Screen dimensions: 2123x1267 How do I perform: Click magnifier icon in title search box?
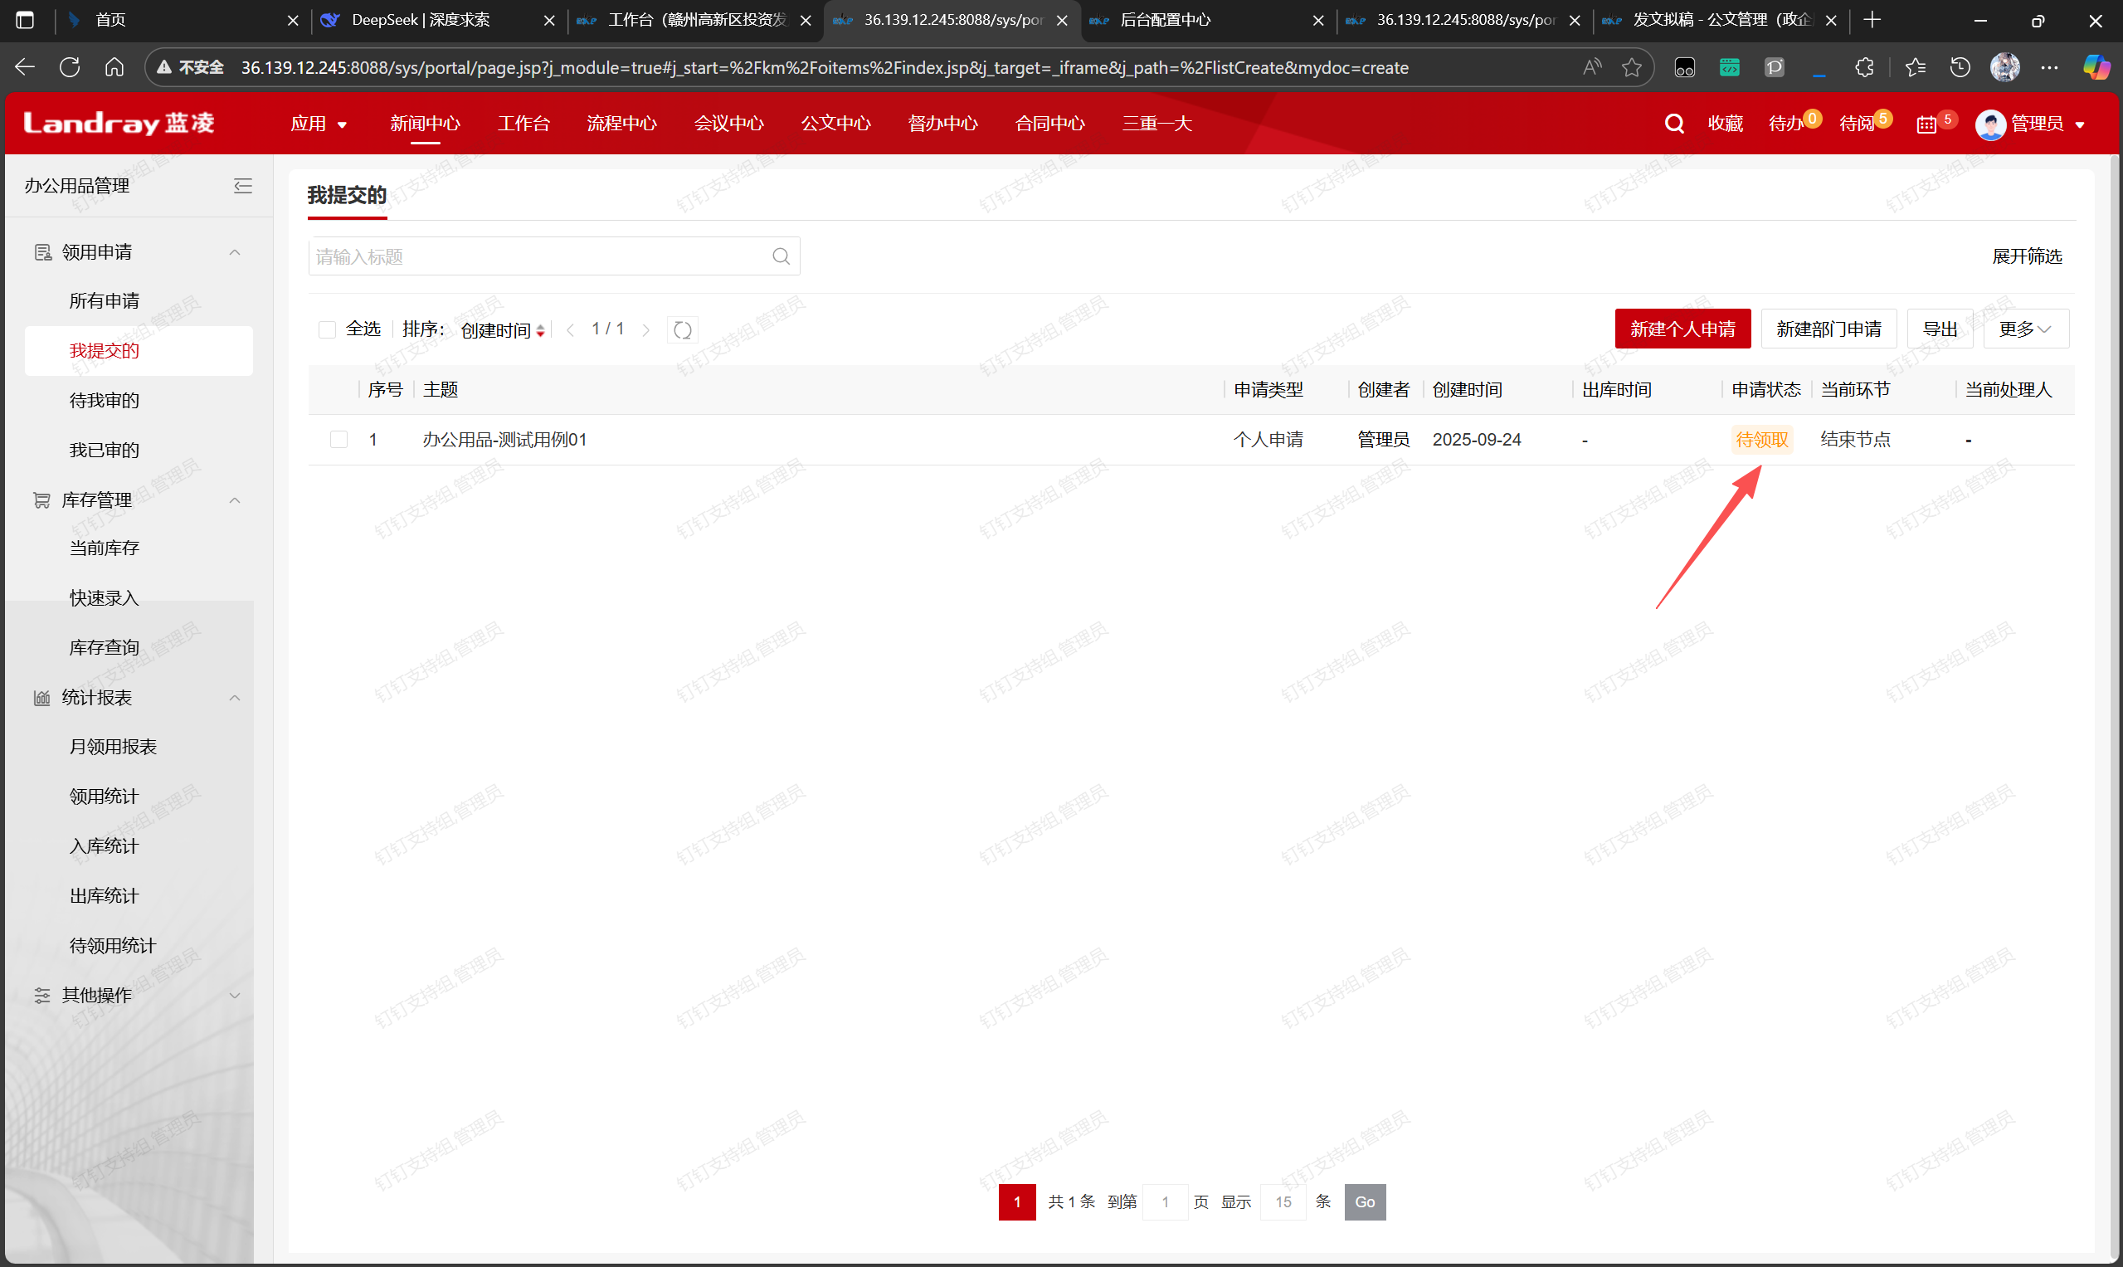point(780,256)
